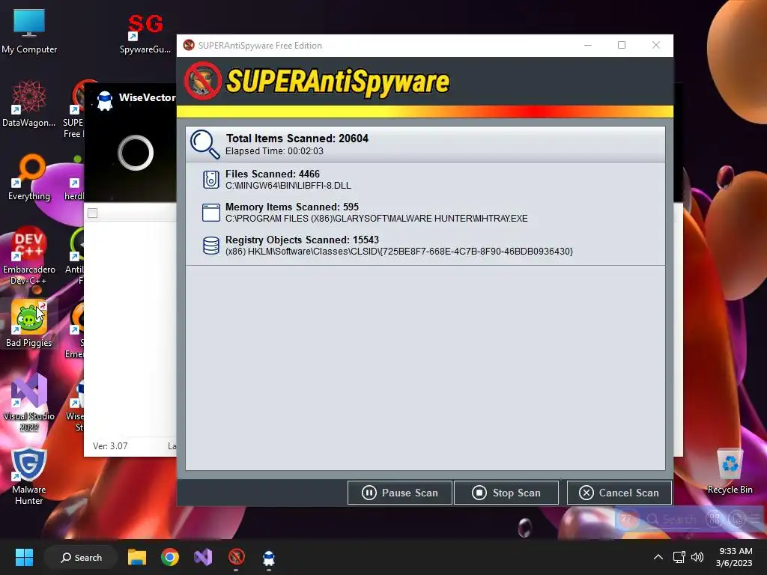Switch to SUPERAntiSpyware taskbar icon

coord(236,557)
